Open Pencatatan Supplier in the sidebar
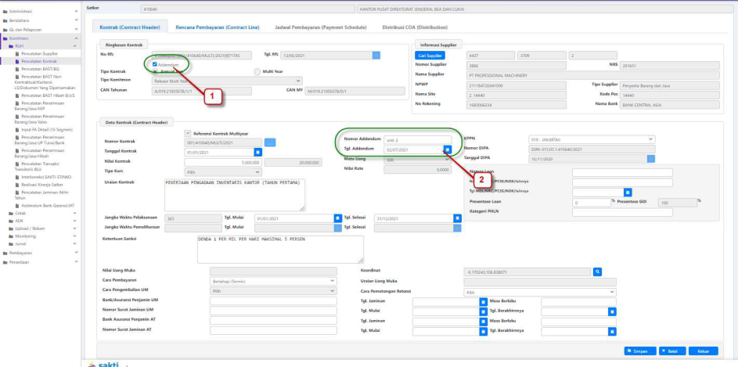Viewport: 738px width, 367px height. click(x=39, y=53)
